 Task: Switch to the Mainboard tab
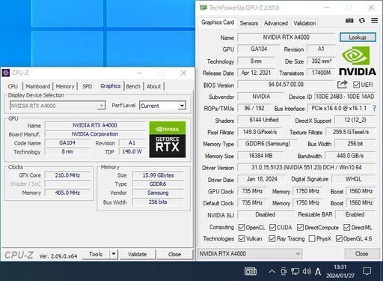tap(38, 86)
